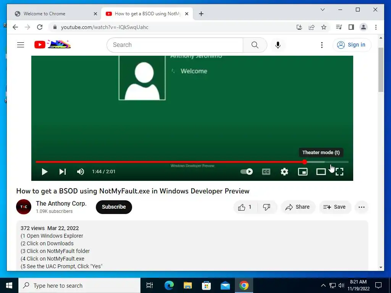The width and height of the screenshot is (391, 293).
Task: Save the video to playlist
Action: [x=334, y=207]
